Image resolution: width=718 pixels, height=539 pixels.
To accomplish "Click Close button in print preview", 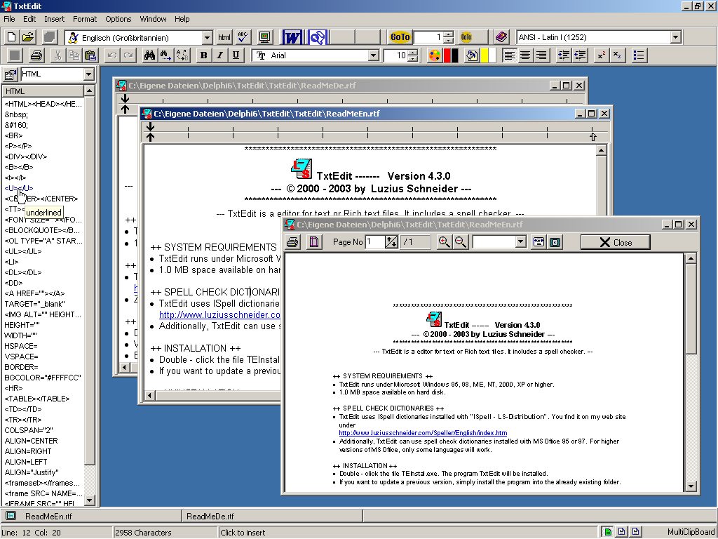I will [x=615, y=242].
